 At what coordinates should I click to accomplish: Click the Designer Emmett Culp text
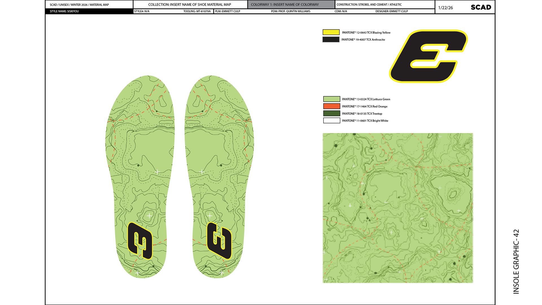(392, 11)
